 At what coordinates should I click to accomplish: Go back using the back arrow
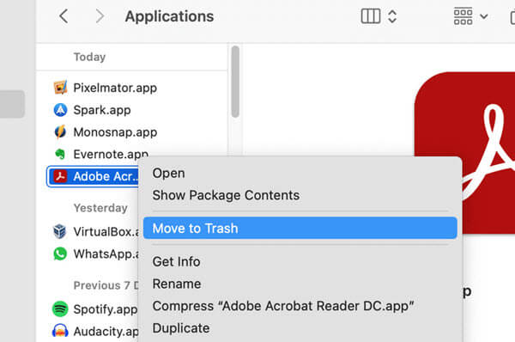64,16
